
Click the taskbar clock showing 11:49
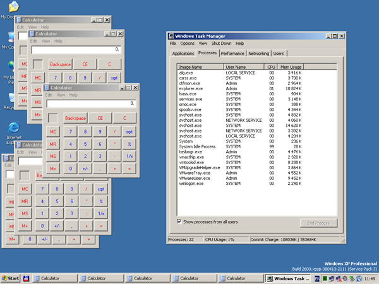[x=370, y=279]
